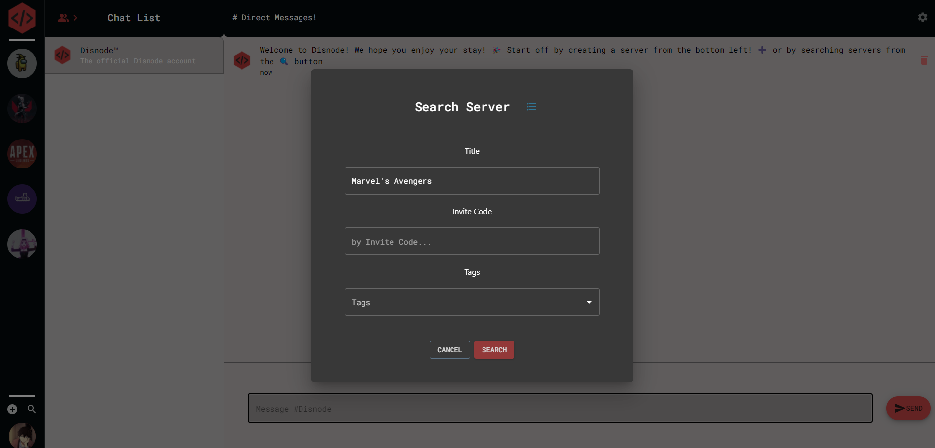Click the red Search button
935x448 pixels.
[x=494, y=350]
